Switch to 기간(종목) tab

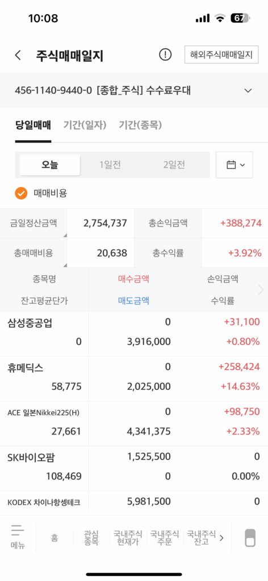click(140, 125)
